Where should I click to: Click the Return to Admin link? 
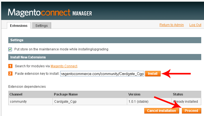pyautogui.click(x=171, y=25)
